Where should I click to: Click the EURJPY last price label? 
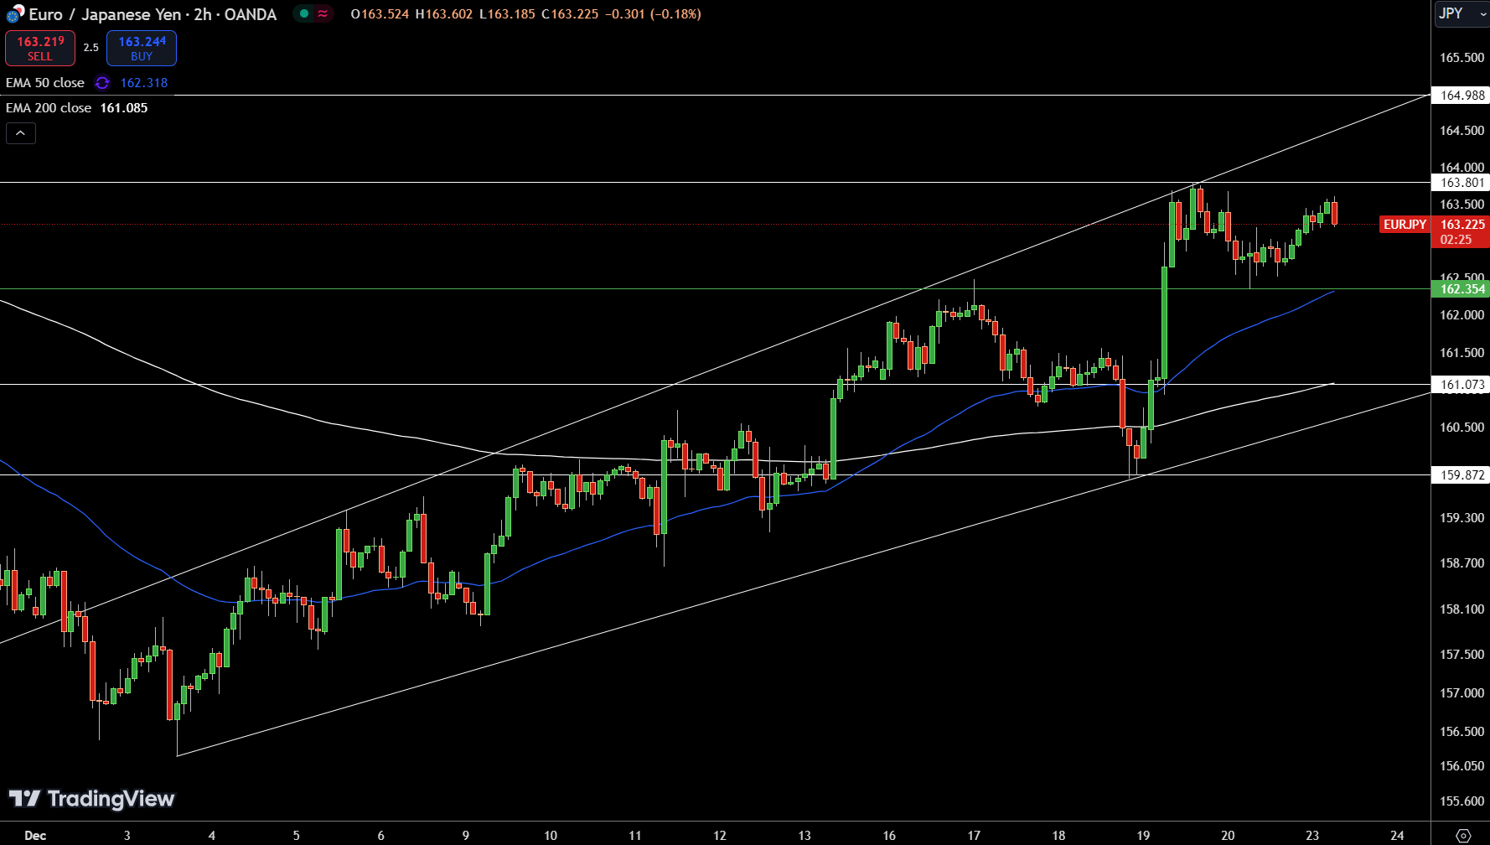(1405, 225)
